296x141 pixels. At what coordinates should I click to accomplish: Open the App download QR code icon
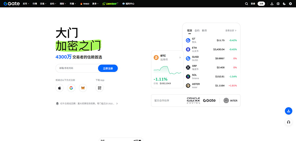[x=99, y=88]
